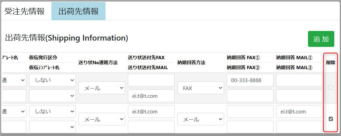The width and height of the screenshot is (341, 136).
Task: Expand second row's empty 仮伝テンプレート名 dropdown
Action: 52,127
